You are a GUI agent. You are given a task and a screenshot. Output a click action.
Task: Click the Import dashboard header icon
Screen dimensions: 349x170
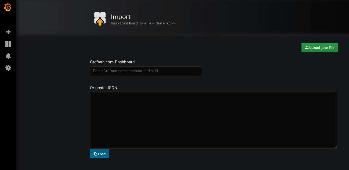click(100, 19)
